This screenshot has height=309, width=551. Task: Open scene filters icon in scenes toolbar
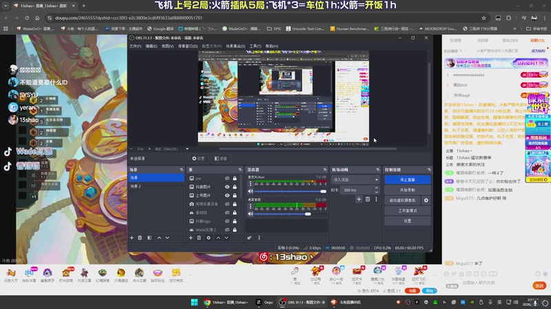(149, 238)
